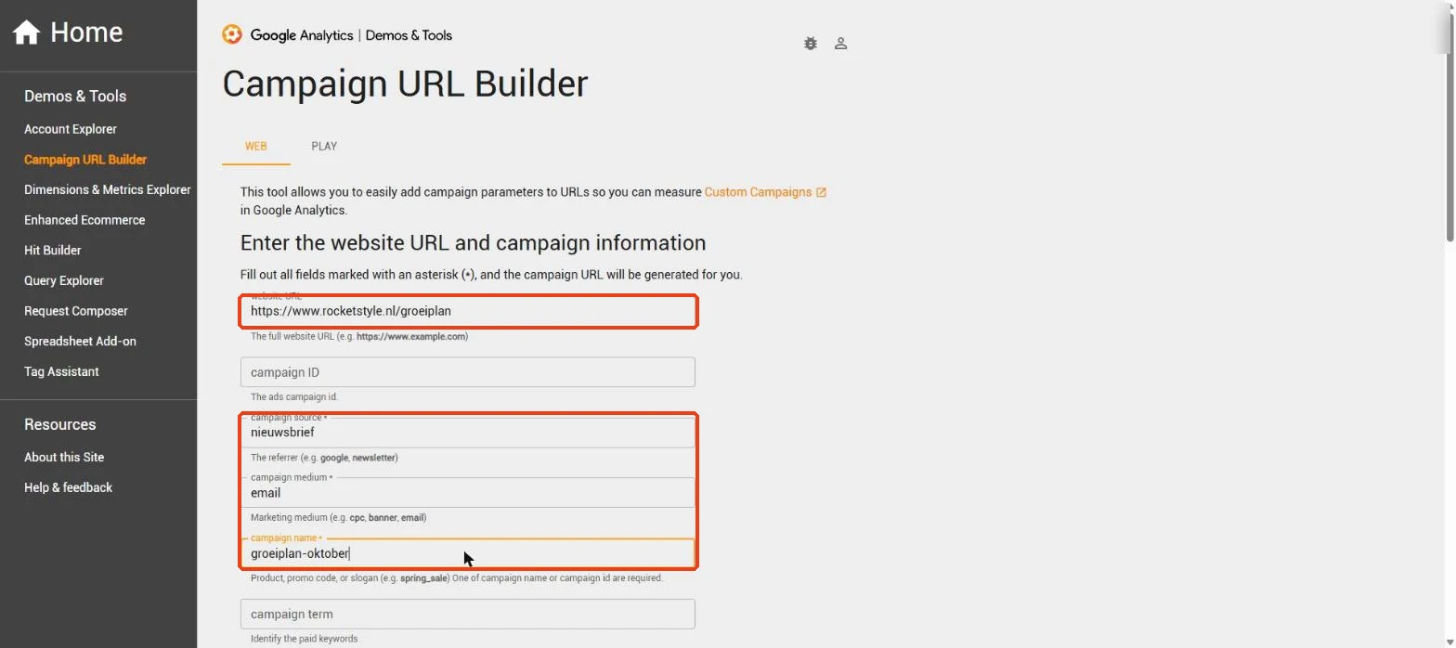Image resolution: width=1456 pixels, height=648 pixels.
Task: Click the external link icon beside Custom Campaigns
Action: coord(821,192)
